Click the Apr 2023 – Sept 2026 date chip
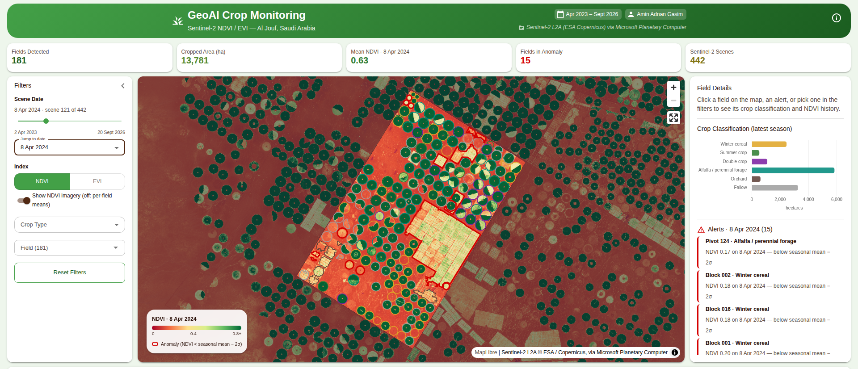Image resolution: width=858 pixels, height=369 pixels. tap(588, 14)
